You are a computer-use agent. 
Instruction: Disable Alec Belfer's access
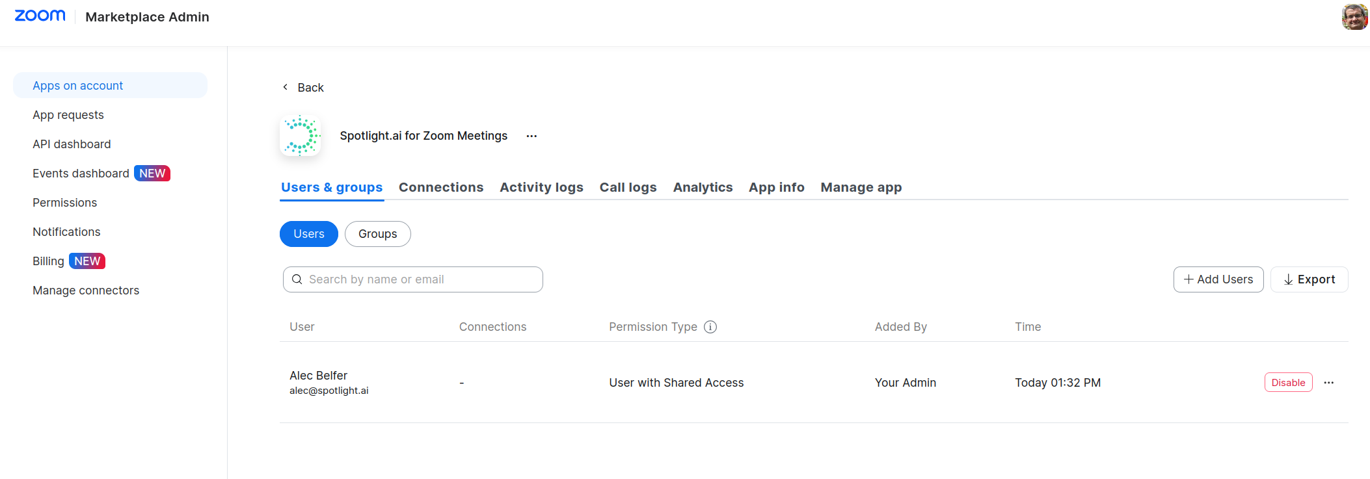click(1289, 383)
